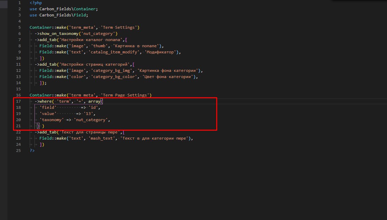
Task: Click the 'Цвет фона категории' string
Action: click(x=168, y=77)
